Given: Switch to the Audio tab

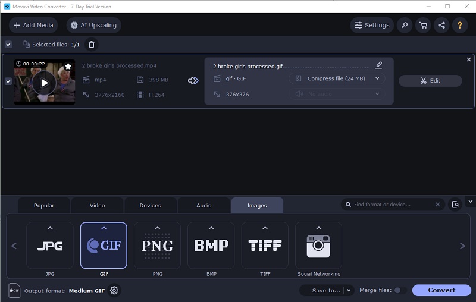Looking at the screenshot, I should coord(203,205).
